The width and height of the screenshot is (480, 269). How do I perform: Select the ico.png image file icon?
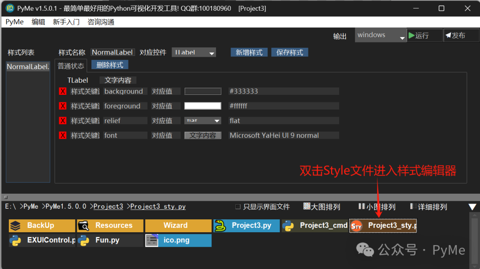pyautogui.click(x=152, y=240)
